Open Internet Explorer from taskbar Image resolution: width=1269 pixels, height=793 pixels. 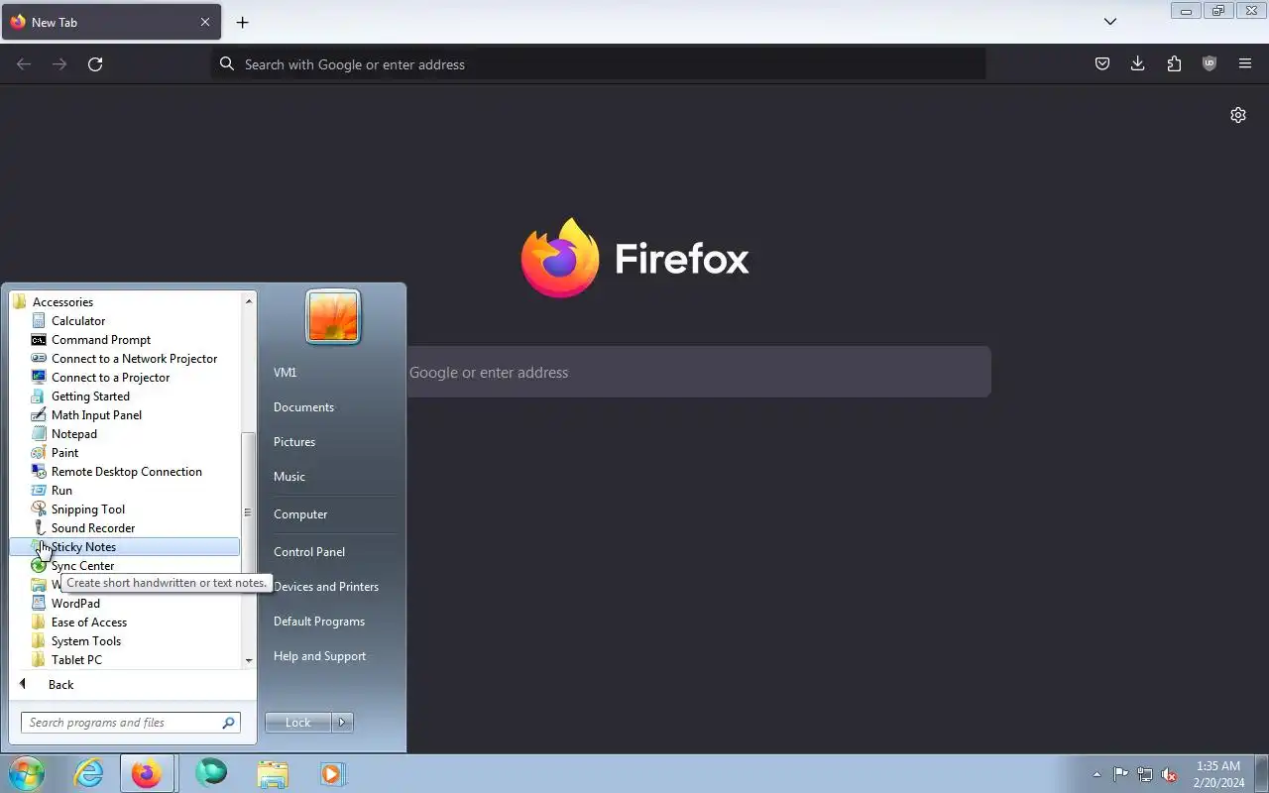click(89, 773)
